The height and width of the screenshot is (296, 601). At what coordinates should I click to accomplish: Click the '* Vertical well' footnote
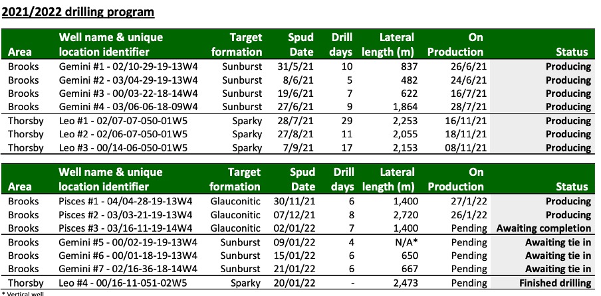tap(23, 294)
